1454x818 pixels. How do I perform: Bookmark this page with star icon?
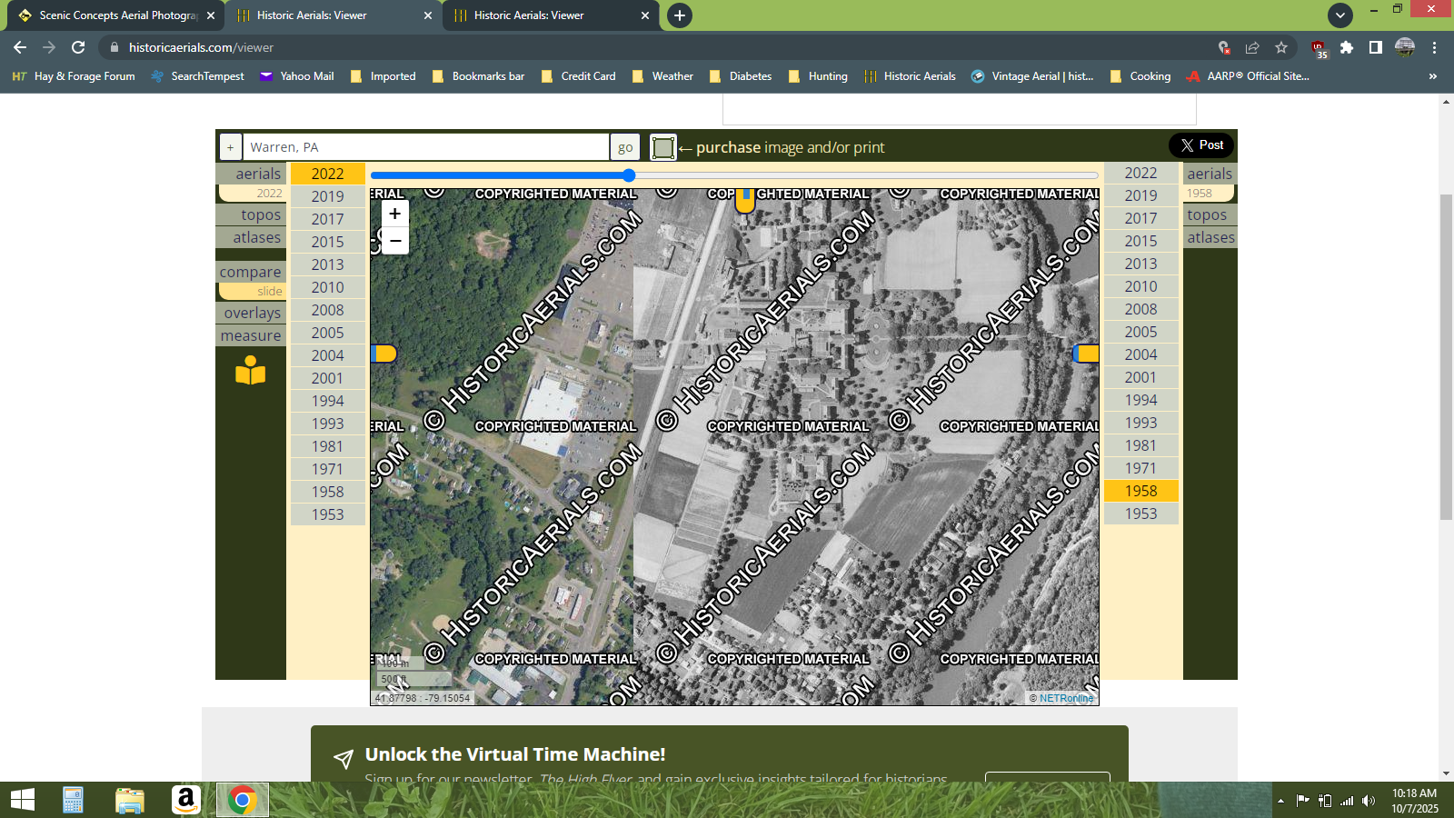click(x=1281, y=47)
